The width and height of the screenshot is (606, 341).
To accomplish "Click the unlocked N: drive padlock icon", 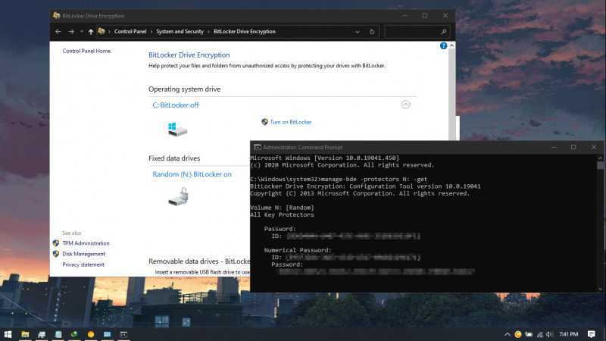I will pos(179,196).
